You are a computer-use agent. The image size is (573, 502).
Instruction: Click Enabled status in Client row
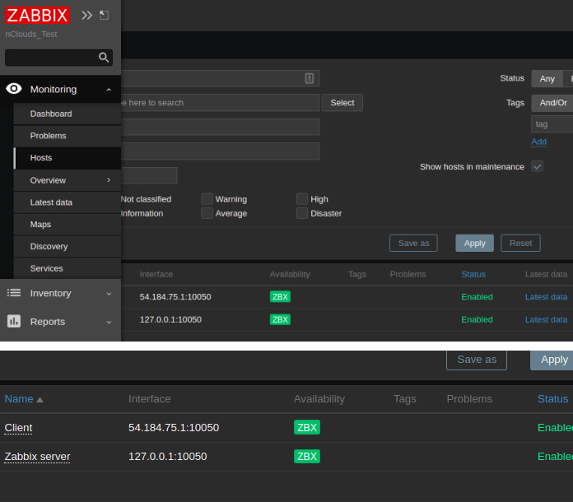(555, 427)
